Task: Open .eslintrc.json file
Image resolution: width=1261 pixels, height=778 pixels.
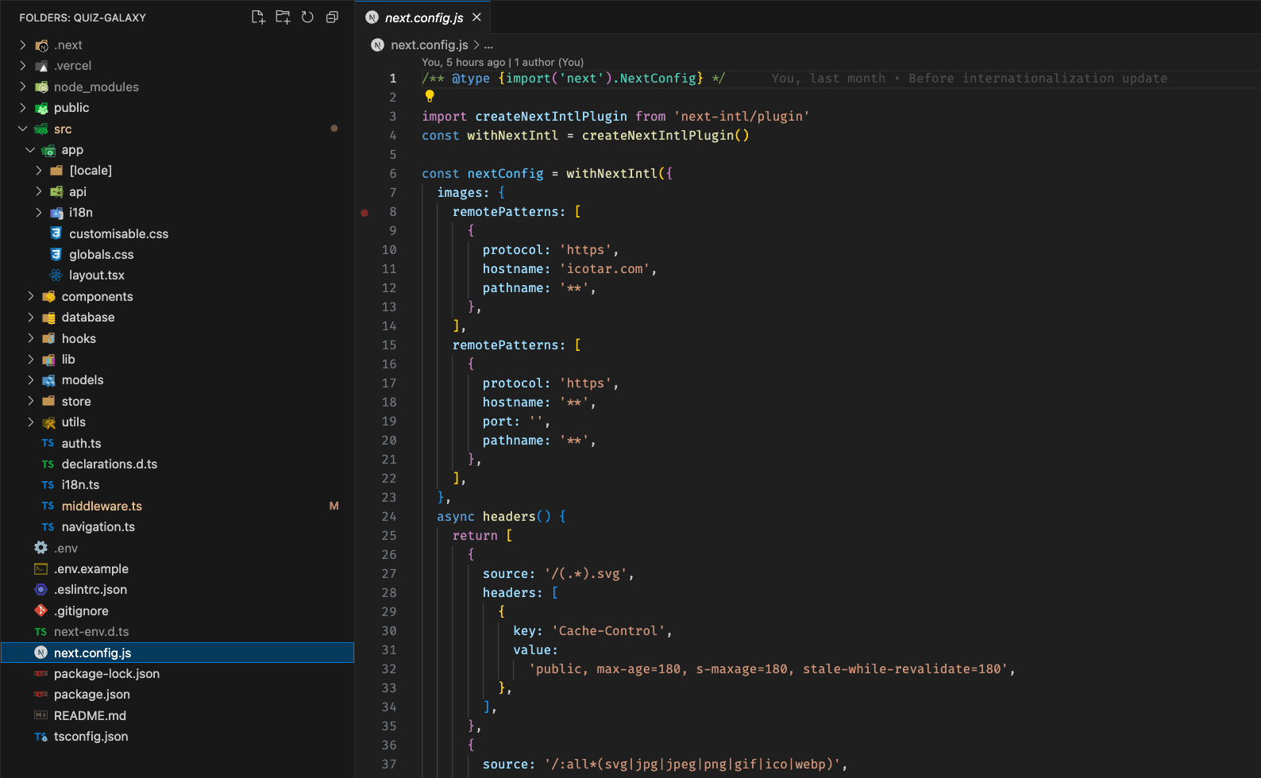Action: coord(90,590)
